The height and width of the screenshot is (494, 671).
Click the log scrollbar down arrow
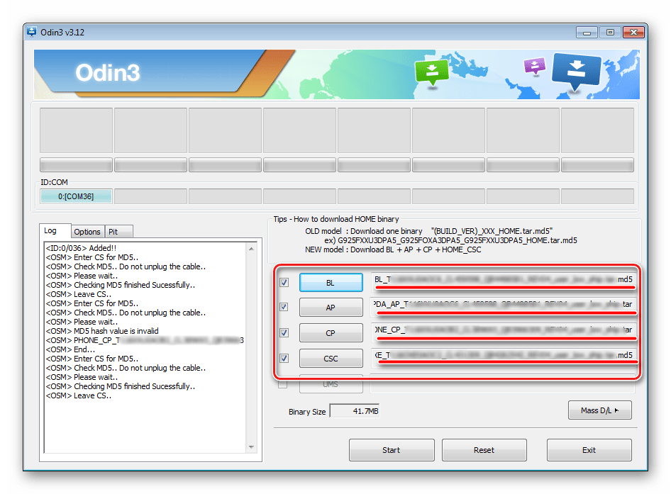pyautogui.click(x=251, y=447)
